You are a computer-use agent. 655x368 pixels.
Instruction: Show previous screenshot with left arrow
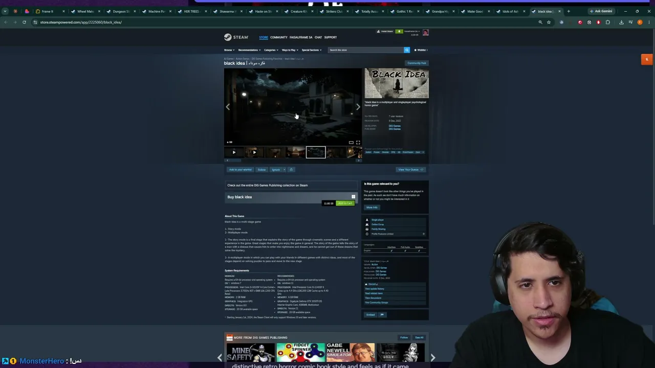pyautogui.click(x=228, y=107)
